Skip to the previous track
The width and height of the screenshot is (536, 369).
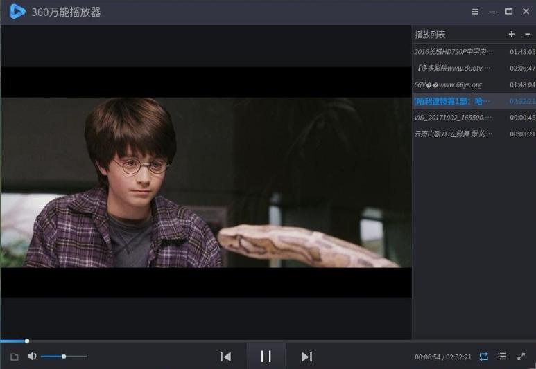click(x=225, y=357)
